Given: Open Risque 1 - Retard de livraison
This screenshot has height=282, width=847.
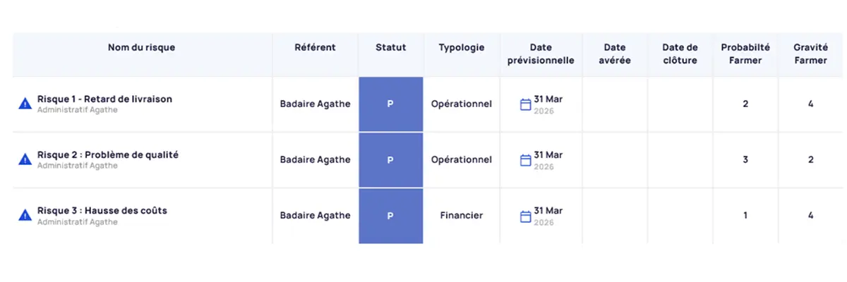Looking at the screenshot, I should click(x=104, y=99).
